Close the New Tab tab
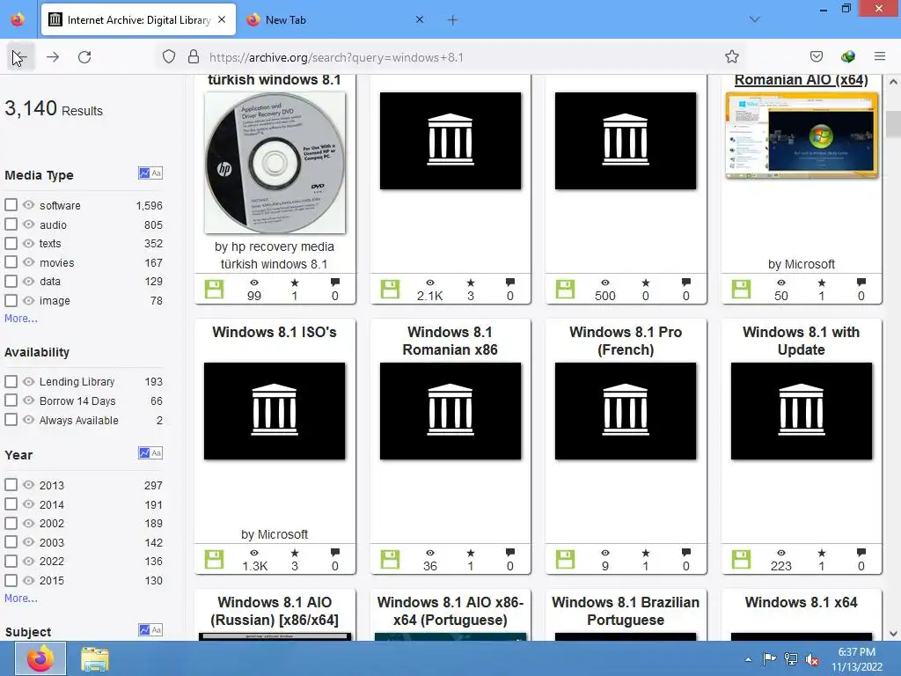 420,19
